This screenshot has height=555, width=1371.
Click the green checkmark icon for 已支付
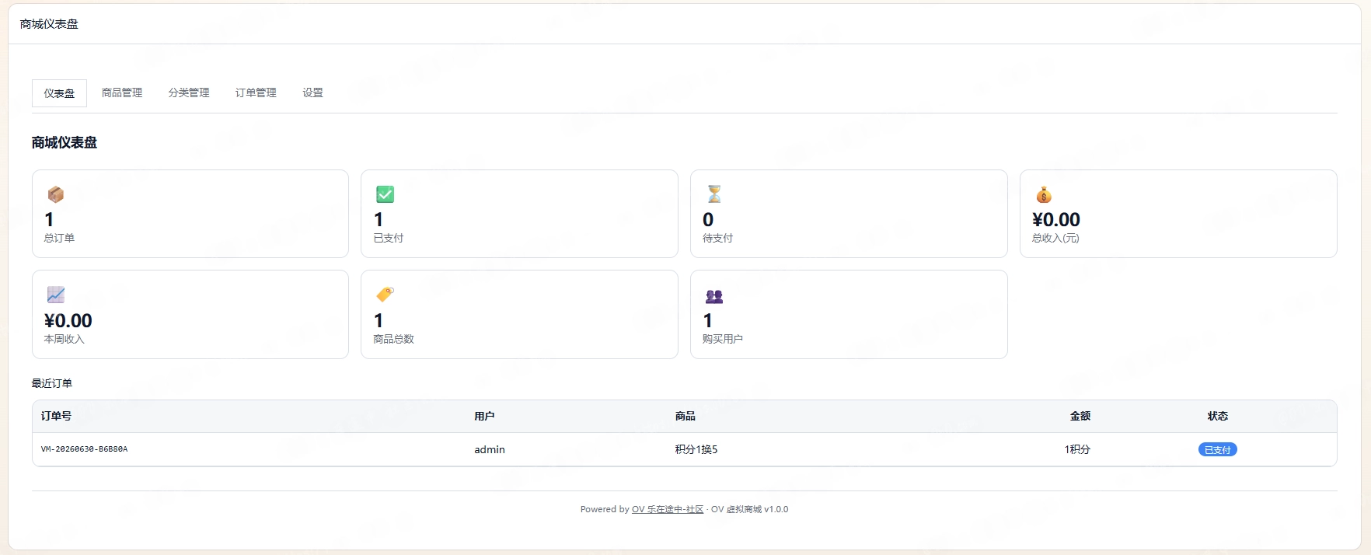pos(385,194)
